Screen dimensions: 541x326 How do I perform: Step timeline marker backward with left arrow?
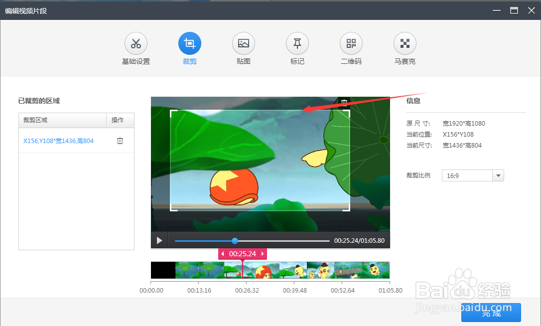(223, 254)
